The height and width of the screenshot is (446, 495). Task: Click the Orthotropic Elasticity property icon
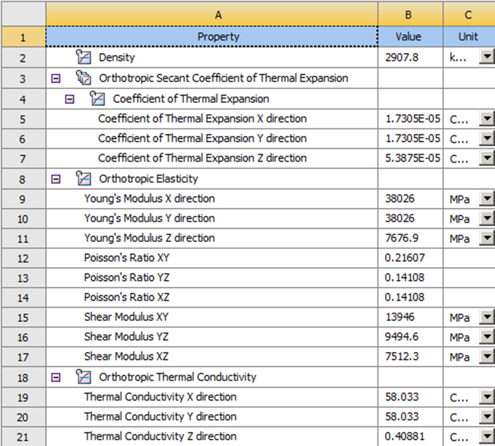83,179
